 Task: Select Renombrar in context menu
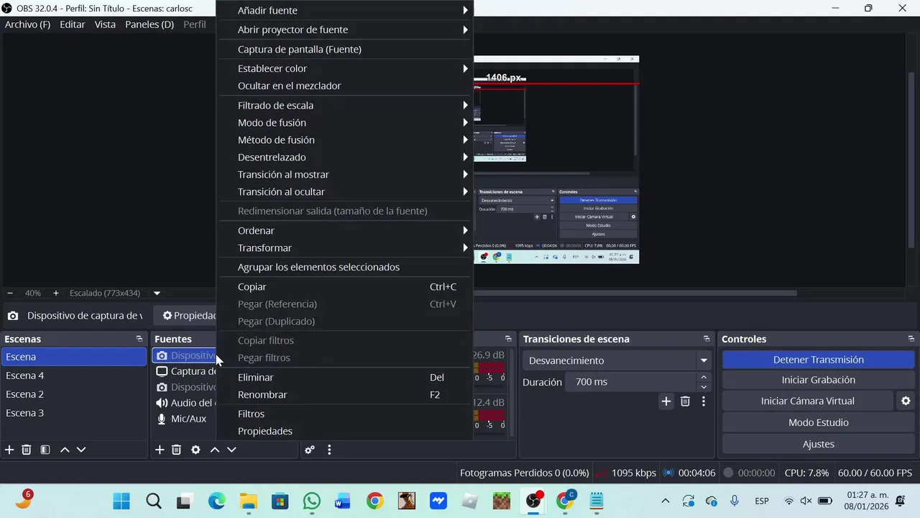345,394
